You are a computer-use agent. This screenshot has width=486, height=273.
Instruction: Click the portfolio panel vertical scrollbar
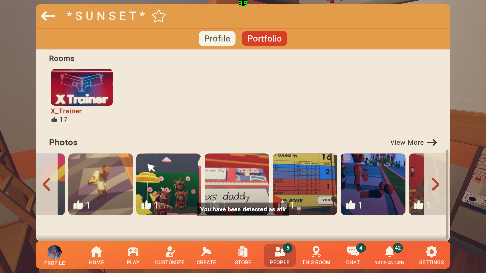pos(447,193)
